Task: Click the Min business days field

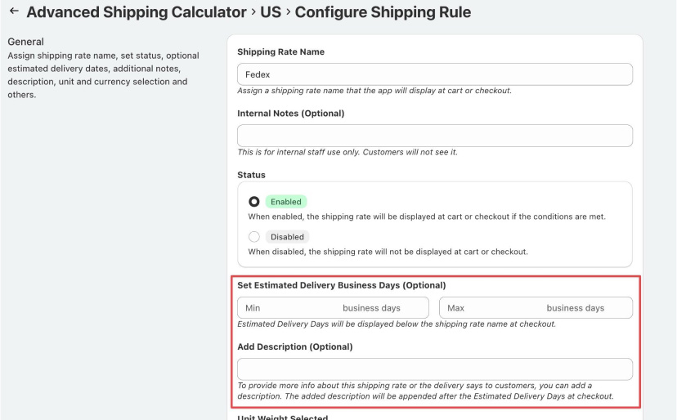Action: (333, 308)
